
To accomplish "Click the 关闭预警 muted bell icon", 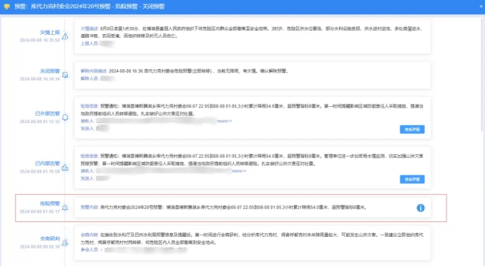I will pyautogui.click(x=65, y=75).
